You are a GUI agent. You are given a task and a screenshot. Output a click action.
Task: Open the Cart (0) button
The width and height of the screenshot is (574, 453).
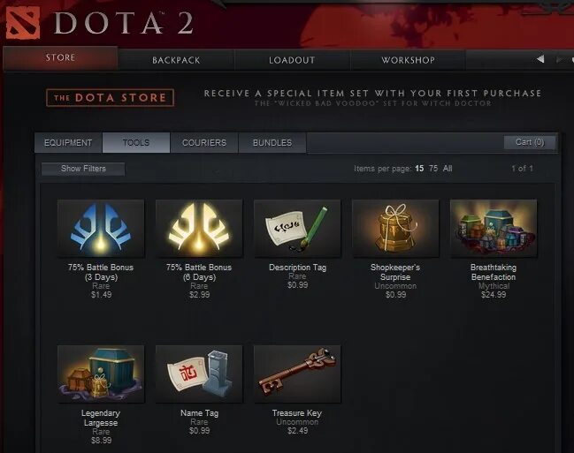pyautogui.click(x=530, y=142)
